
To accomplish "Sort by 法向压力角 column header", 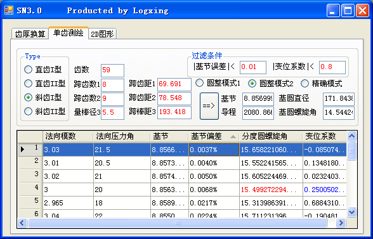I will click(122, 136).
